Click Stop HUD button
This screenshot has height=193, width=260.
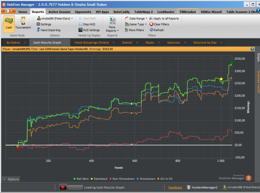87,24
